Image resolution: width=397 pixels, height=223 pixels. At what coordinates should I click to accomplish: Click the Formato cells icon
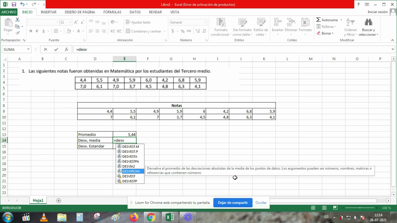(305, 22)
